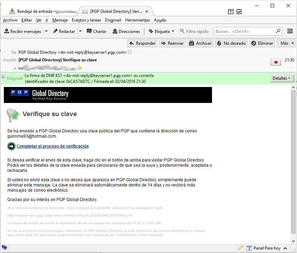Toggle Filtro rápido quick filter
The image size is (297, 253).
pyautogui.click(x=194, y=32)
